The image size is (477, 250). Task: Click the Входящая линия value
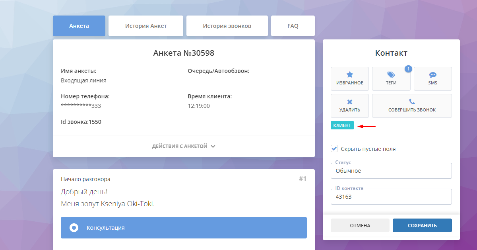click(83, 80)
